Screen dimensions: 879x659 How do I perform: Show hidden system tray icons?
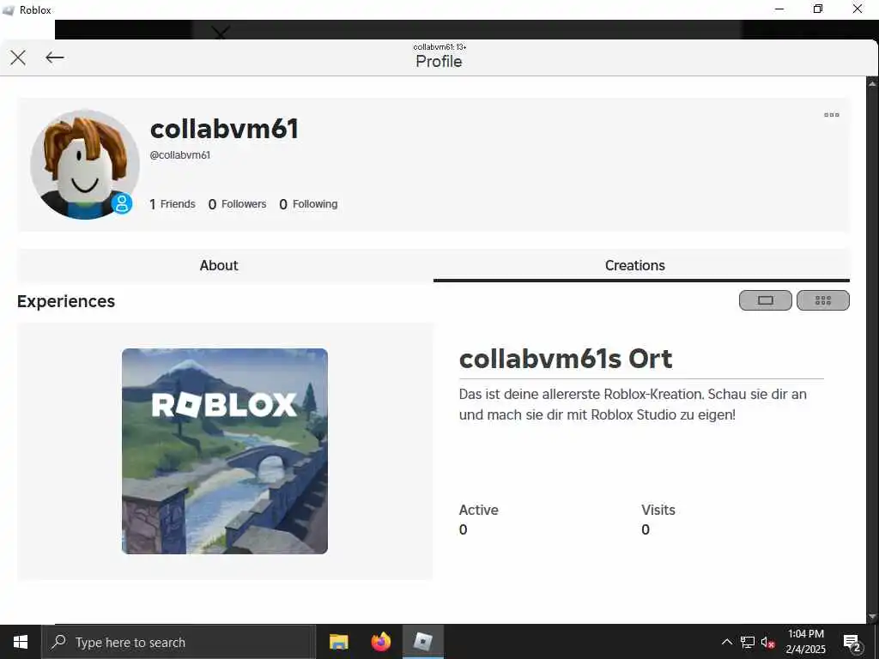(x=726, y=642)
